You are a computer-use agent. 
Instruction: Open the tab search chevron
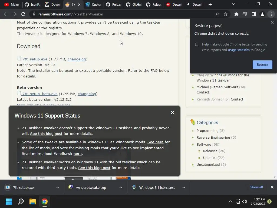pos(233,4)
